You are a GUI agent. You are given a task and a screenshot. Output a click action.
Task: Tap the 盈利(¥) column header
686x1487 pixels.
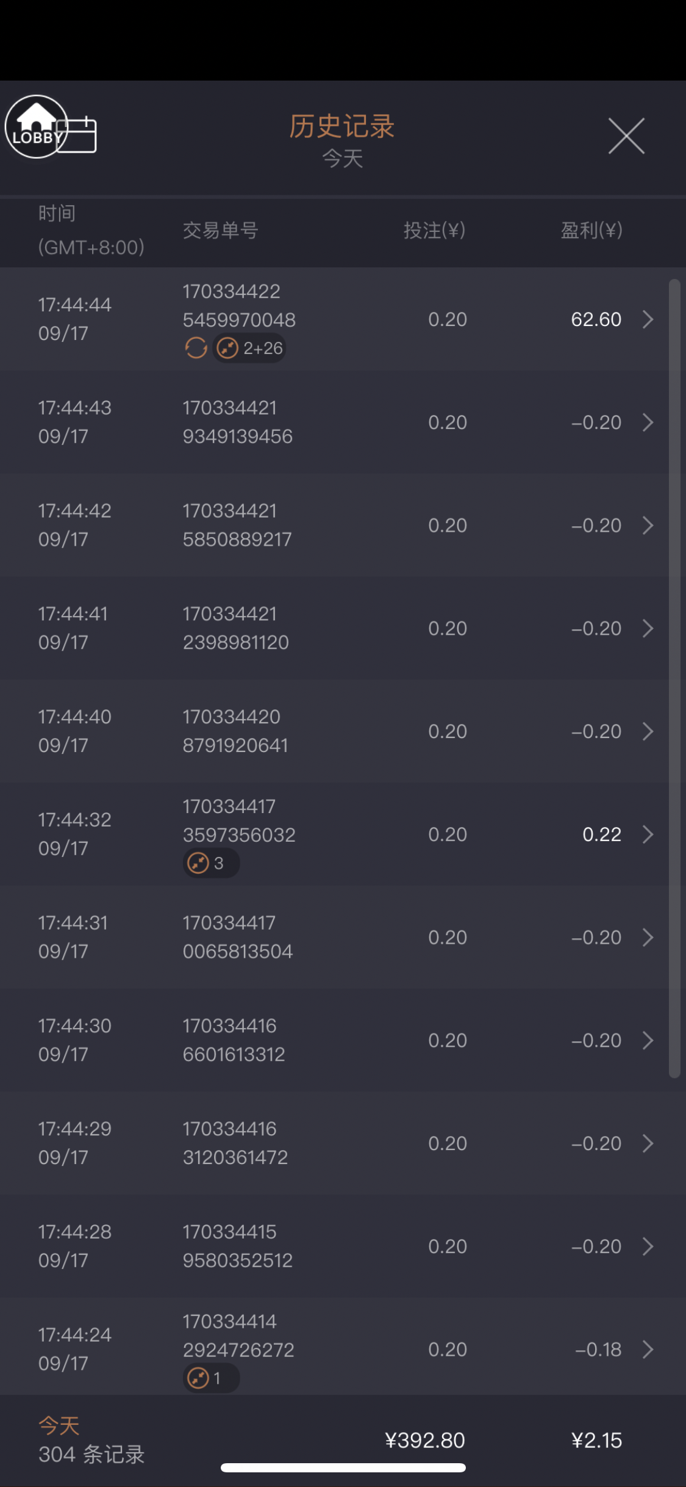coord(591,230)
